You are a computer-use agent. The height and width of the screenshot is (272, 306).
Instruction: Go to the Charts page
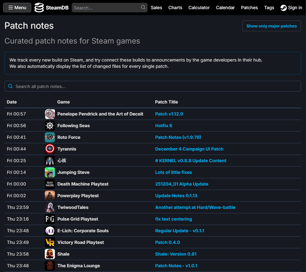pos(175,7)
